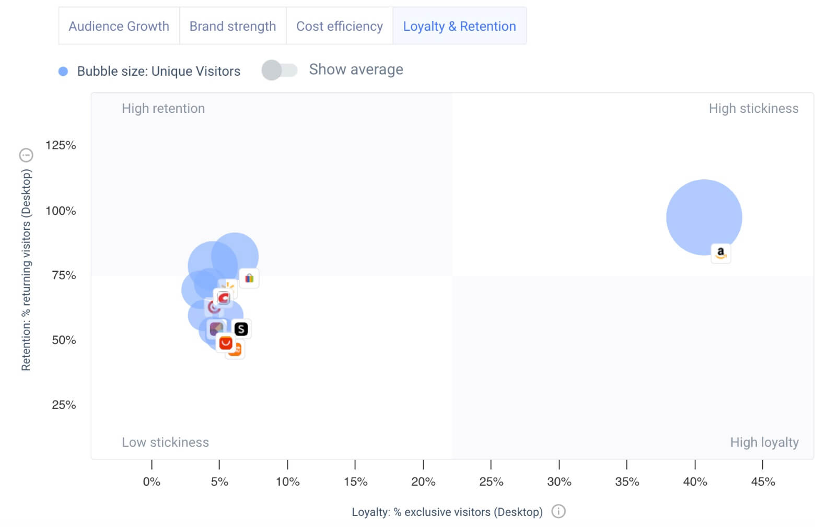
Task: Enable the Show average toggle
Action: [280, 70]
